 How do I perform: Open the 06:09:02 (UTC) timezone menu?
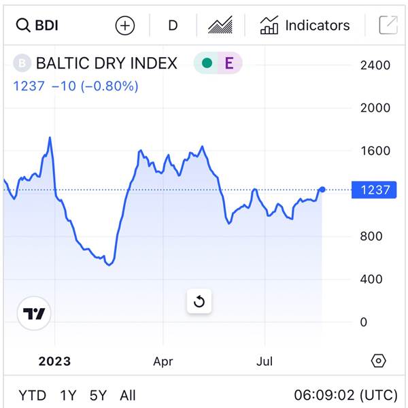(x=346, y=396)
